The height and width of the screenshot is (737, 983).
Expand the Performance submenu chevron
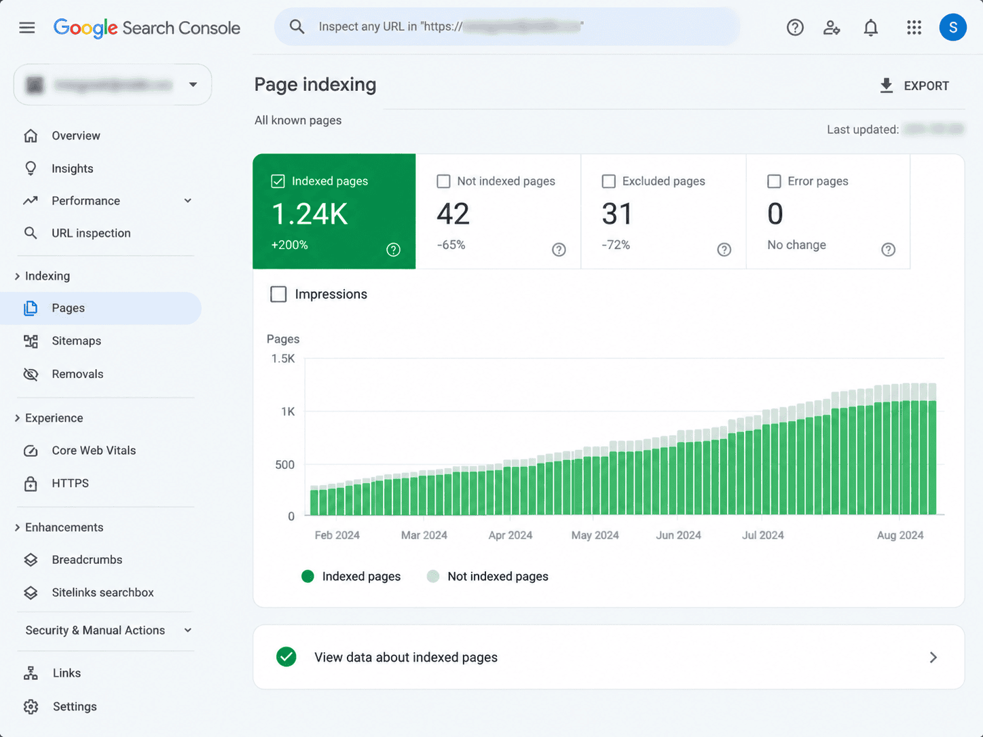tap(188, 201)
